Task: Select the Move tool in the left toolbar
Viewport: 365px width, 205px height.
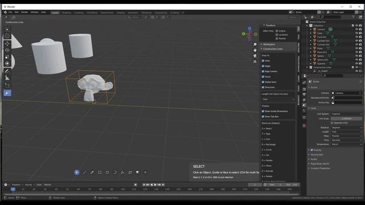Action: (7, 43)
